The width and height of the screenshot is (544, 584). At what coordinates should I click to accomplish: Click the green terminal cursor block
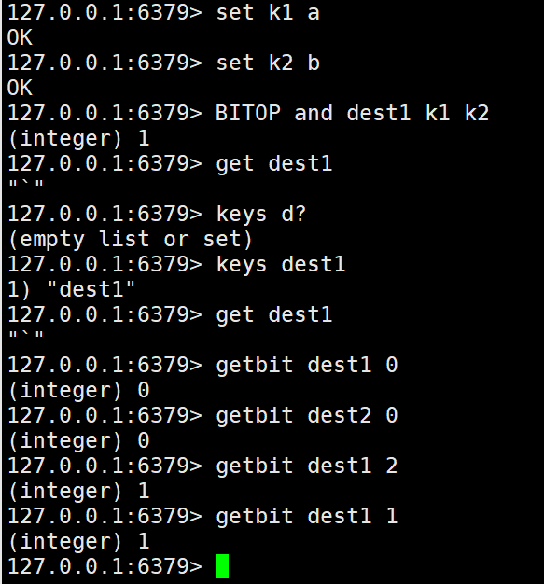pos(222,566)
